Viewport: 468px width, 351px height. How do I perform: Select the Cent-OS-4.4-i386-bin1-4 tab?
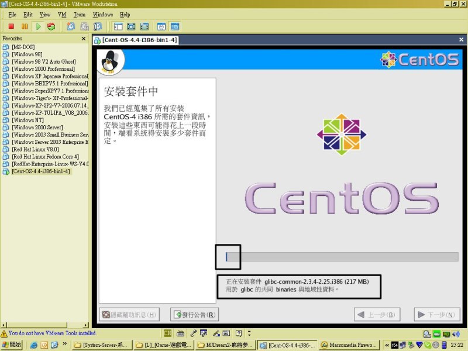(x=136, y=40)
